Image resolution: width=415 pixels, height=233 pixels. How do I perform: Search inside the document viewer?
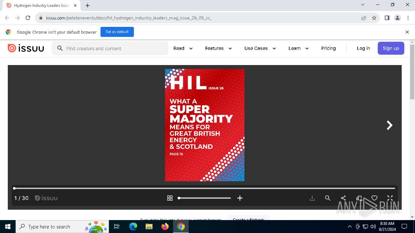(x=328, y=198)
